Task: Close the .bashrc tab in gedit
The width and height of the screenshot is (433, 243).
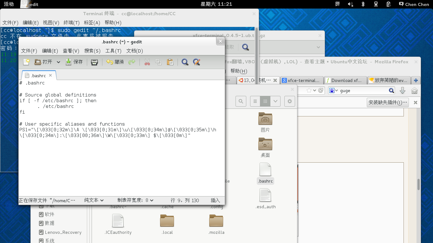Action: pyautogui.click(x=50, y=76)
